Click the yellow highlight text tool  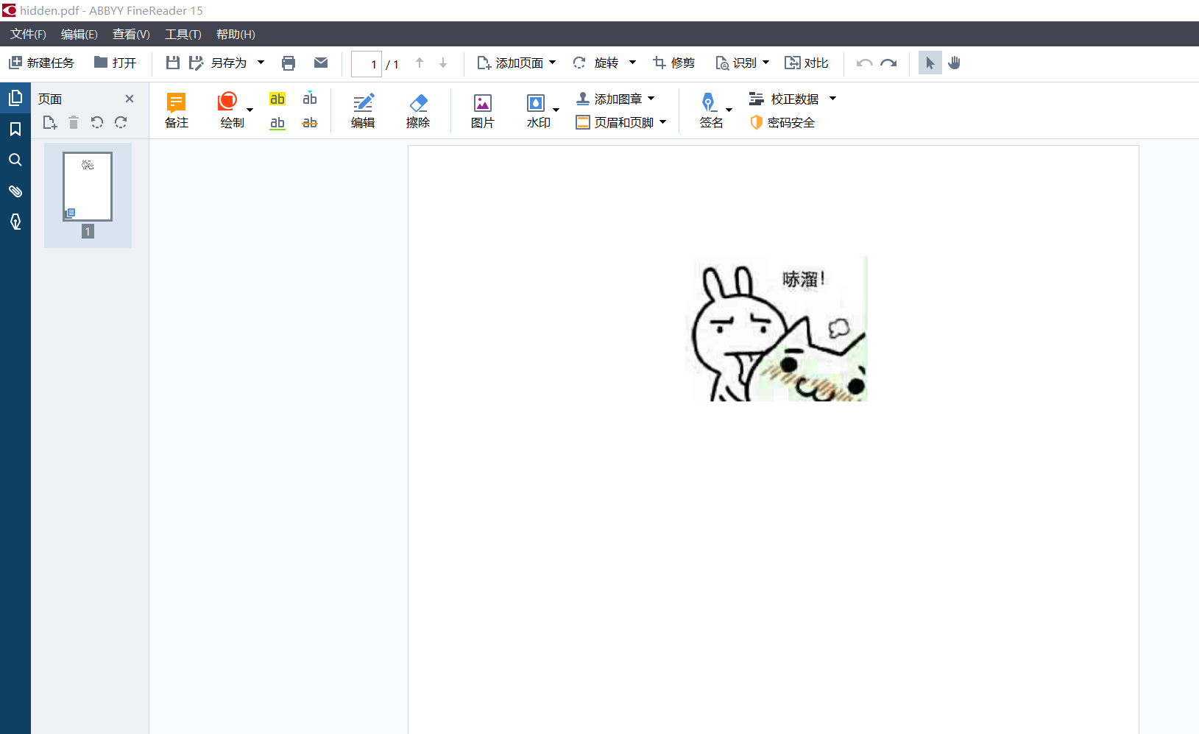(277, 99)
